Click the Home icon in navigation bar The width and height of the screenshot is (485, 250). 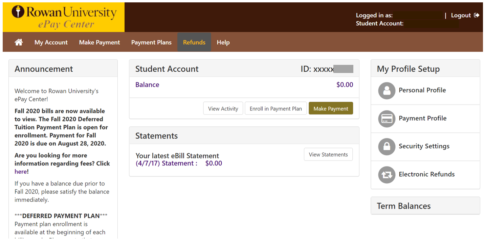(x=19, y=42)
